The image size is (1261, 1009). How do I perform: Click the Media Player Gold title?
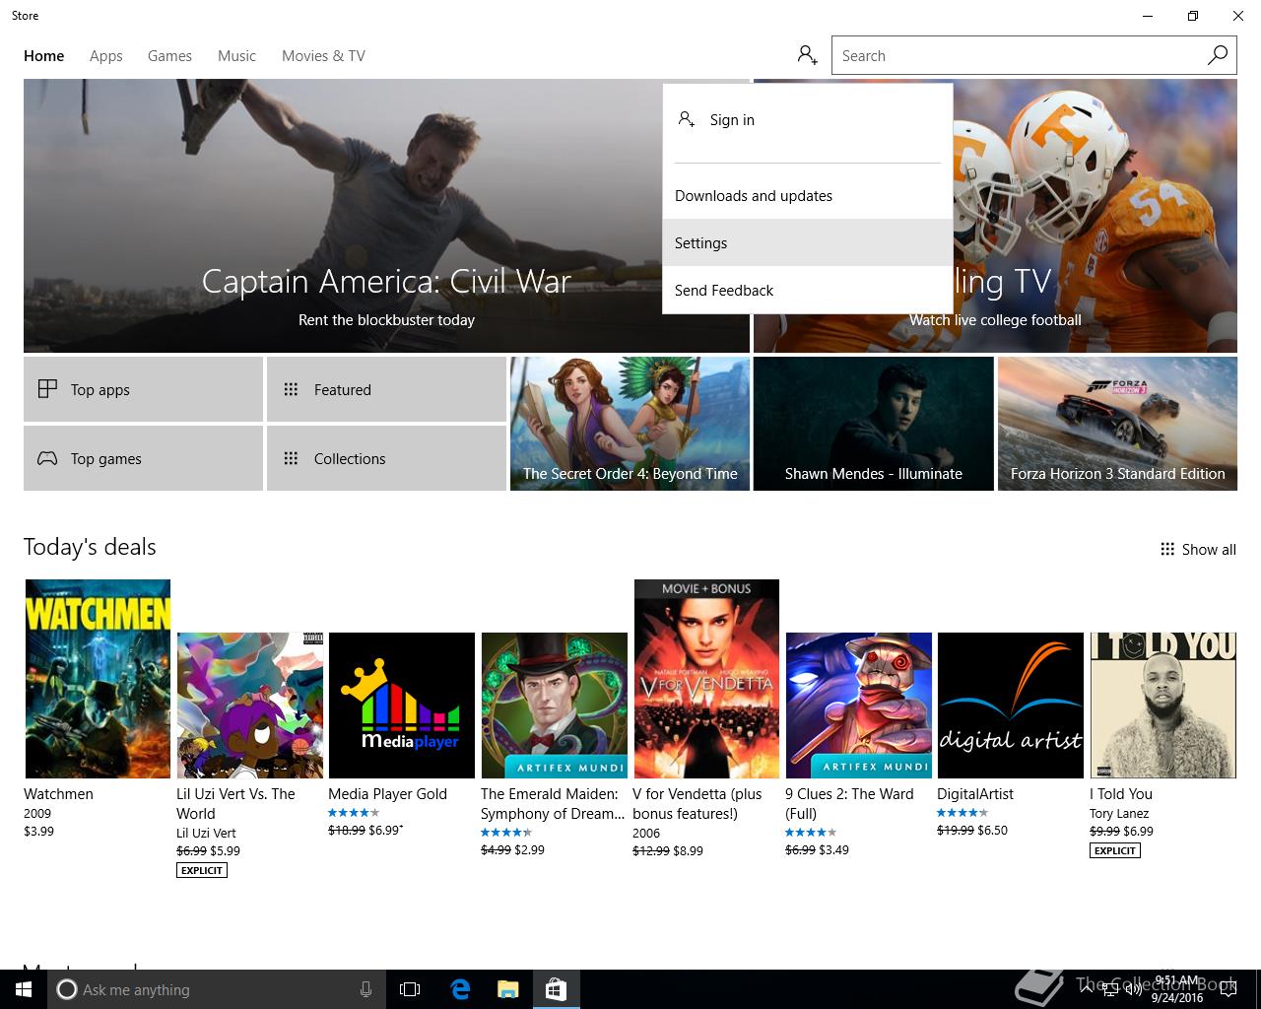tap(387, 793)
